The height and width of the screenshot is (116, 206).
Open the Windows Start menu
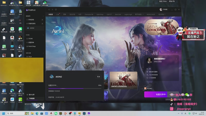point(4,113)
